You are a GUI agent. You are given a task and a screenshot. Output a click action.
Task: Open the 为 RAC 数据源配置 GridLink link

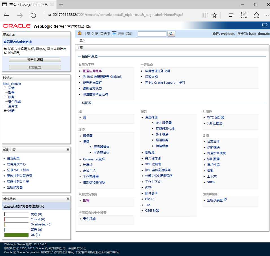tap(102, 77)
